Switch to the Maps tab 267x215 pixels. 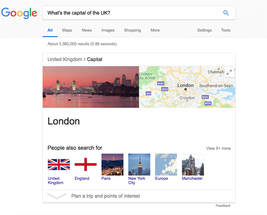point(67,30)
